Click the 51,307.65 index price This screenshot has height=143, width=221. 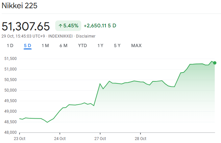[26, 26]
